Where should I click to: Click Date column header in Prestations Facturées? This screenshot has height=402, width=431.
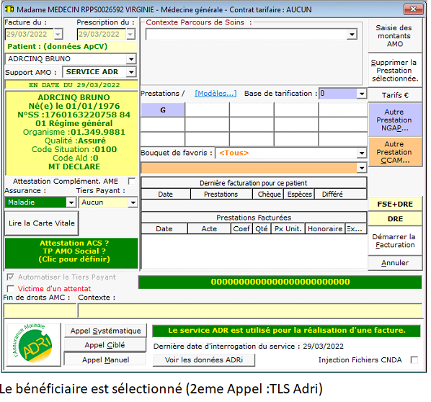[164, 228]
